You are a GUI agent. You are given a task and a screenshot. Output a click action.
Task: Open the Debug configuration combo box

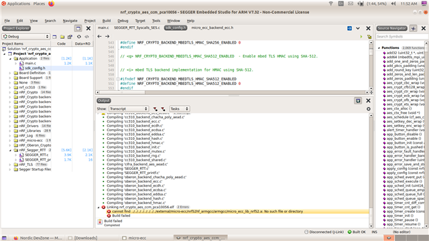click(x=25, y=37)
